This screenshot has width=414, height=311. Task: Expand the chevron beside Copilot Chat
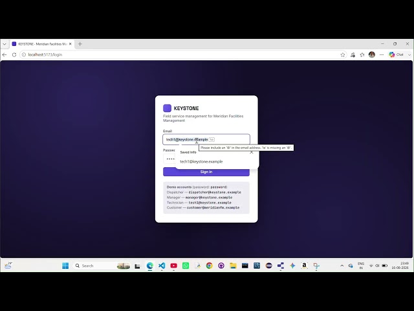(x=409, y=54)
